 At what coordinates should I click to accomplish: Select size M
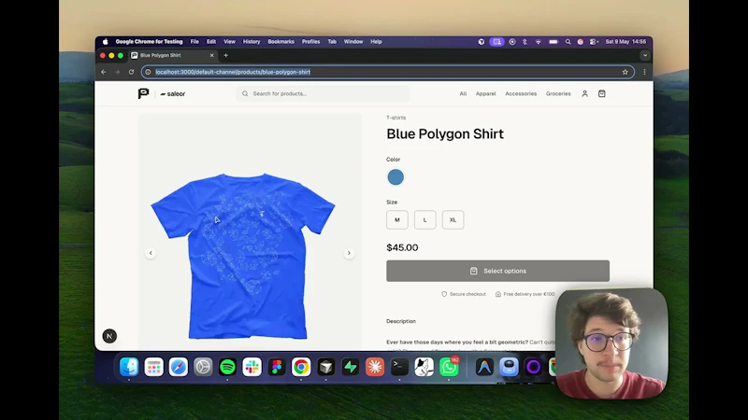pos(396,220)
